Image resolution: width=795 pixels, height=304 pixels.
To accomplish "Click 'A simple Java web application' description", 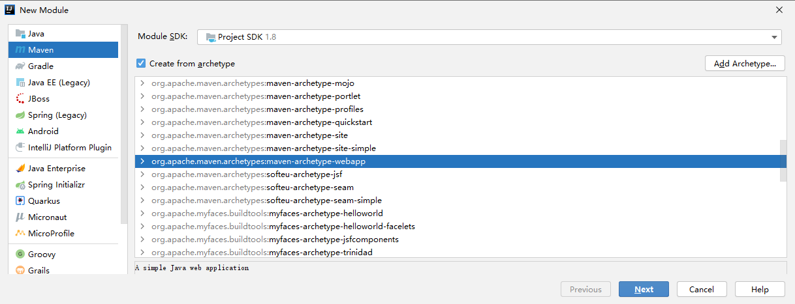I will (192, 268).
